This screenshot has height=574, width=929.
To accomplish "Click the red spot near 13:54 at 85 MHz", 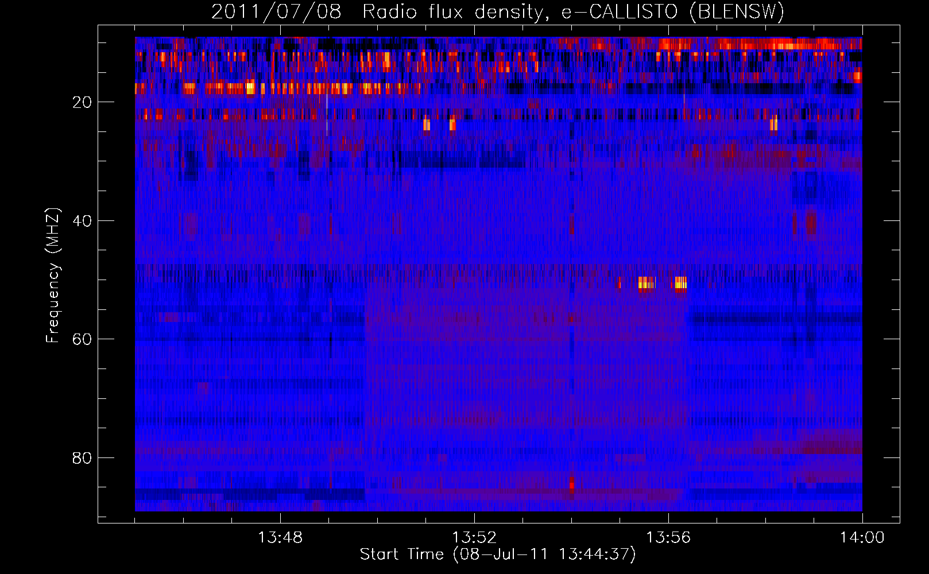I will 571,484.
